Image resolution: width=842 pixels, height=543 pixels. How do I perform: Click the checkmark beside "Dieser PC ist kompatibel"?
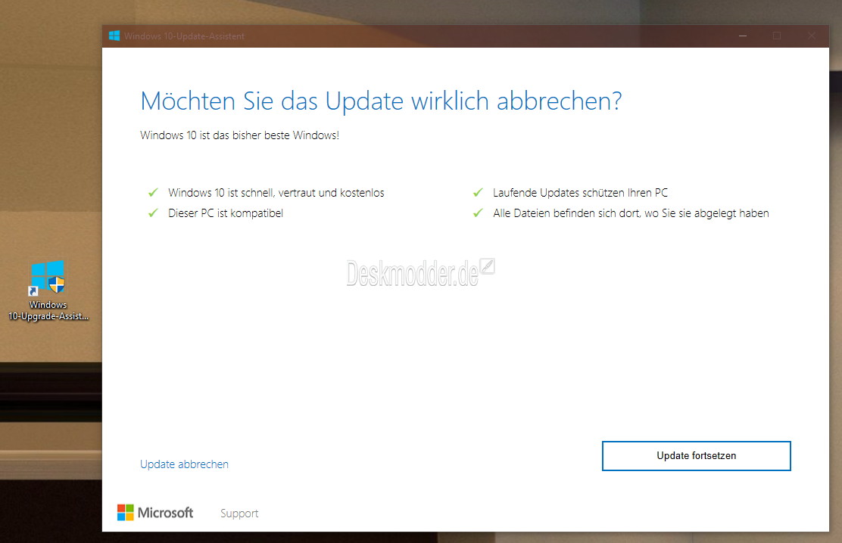153,213
